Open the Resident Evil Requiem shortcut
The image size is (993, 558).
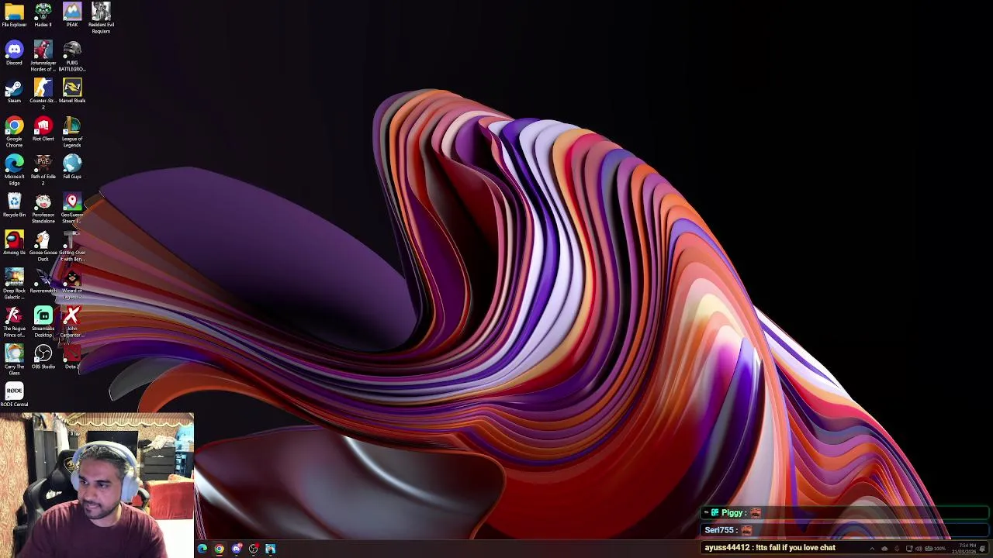[x=101, y=17]
